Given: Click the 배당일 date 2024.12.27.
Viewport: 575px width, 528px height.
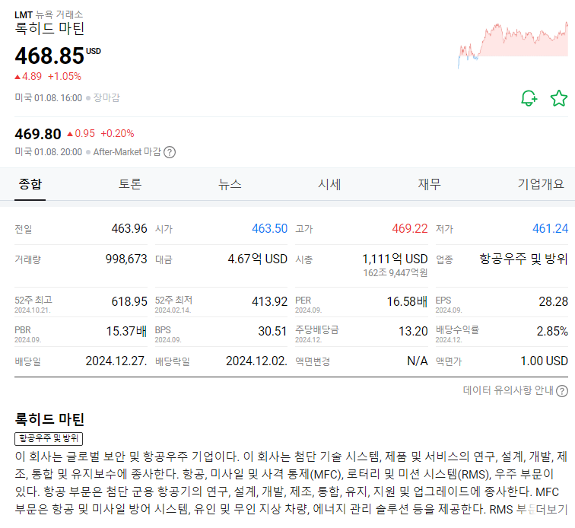Looking at the screenshot, I should [x=116, y=361].
